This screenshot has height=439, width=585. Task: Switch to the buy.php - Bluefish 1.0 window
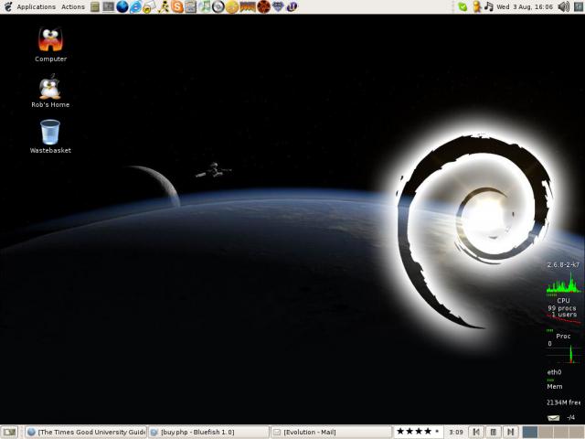click(208, 433)
